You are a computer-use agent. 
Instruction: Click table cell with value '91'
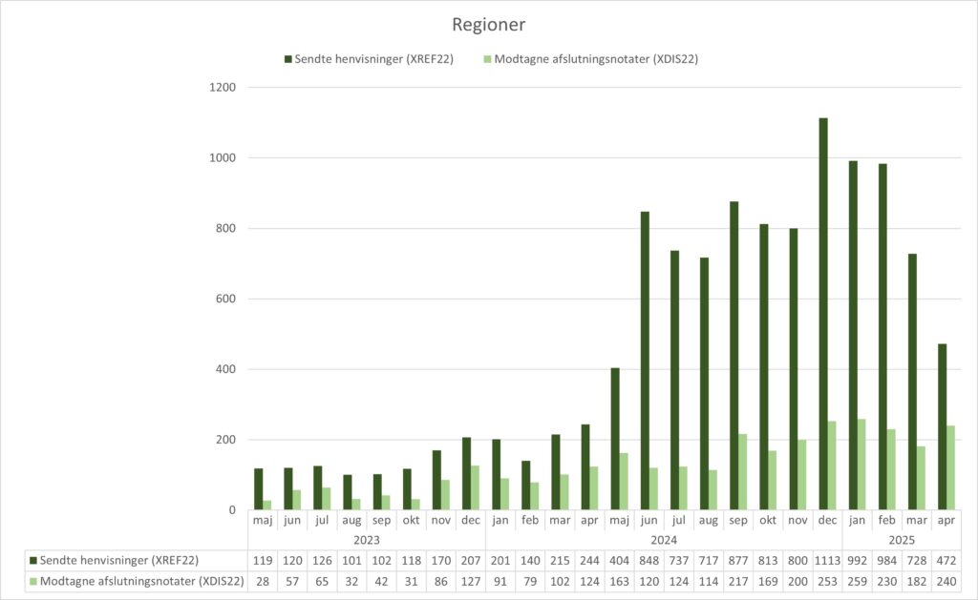click(x=500, y=581)
